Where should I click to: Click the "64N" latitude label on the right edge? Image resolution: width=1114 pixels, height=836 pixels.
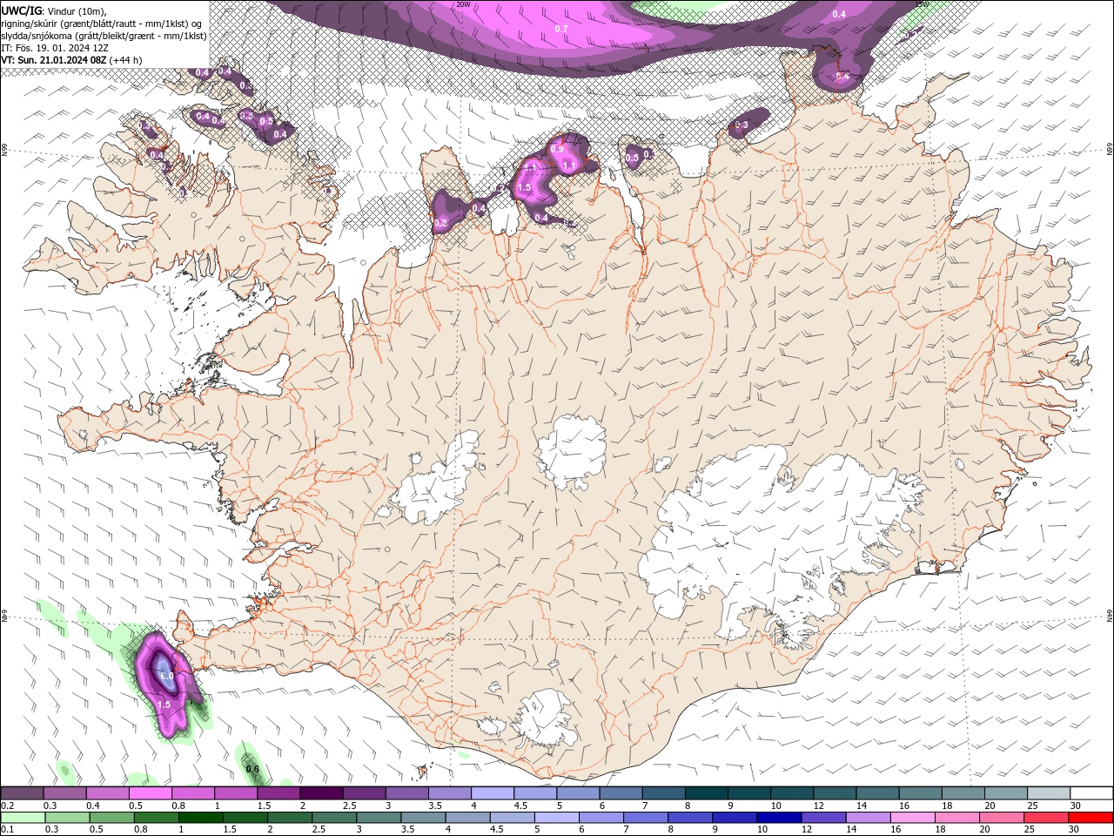point(1110,616)
